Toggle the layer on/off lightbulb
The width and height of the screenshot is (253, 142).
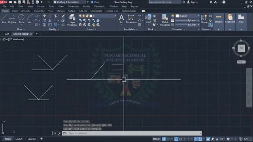80,16
